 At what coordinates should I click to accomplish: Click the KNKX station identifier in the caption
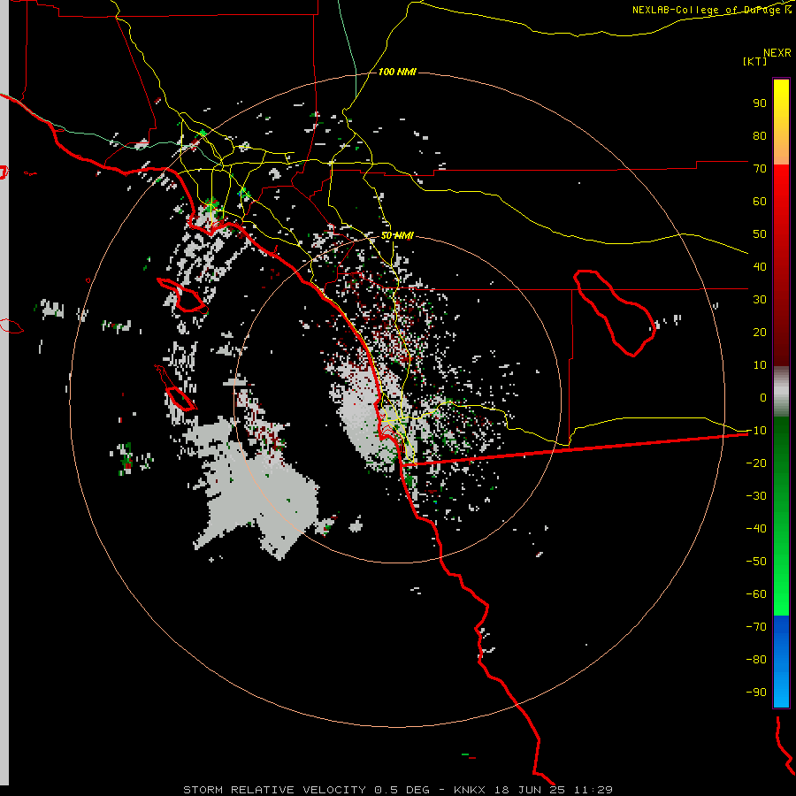tap(470, 790)
